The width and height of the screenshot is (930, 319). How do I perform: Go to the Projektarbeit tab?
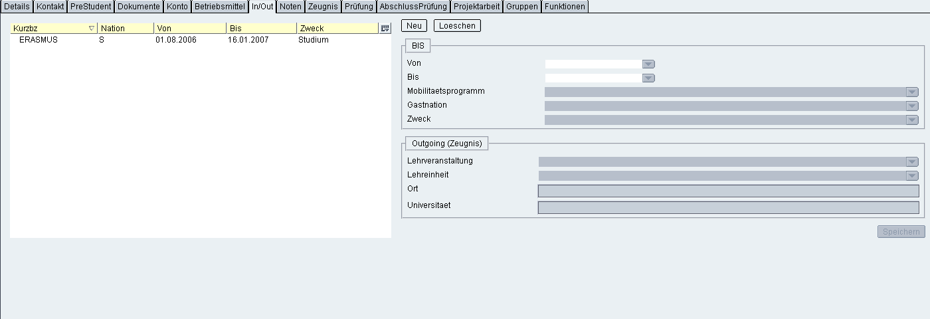(476, 7)
